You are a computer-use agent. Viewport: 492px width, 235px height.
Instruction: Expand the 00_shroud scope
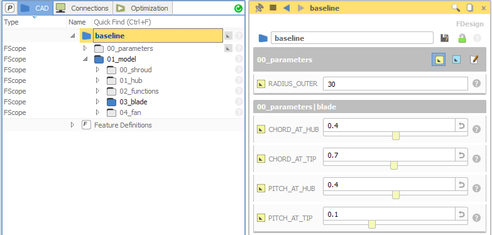pyautogui.click(x=97, y=70)
